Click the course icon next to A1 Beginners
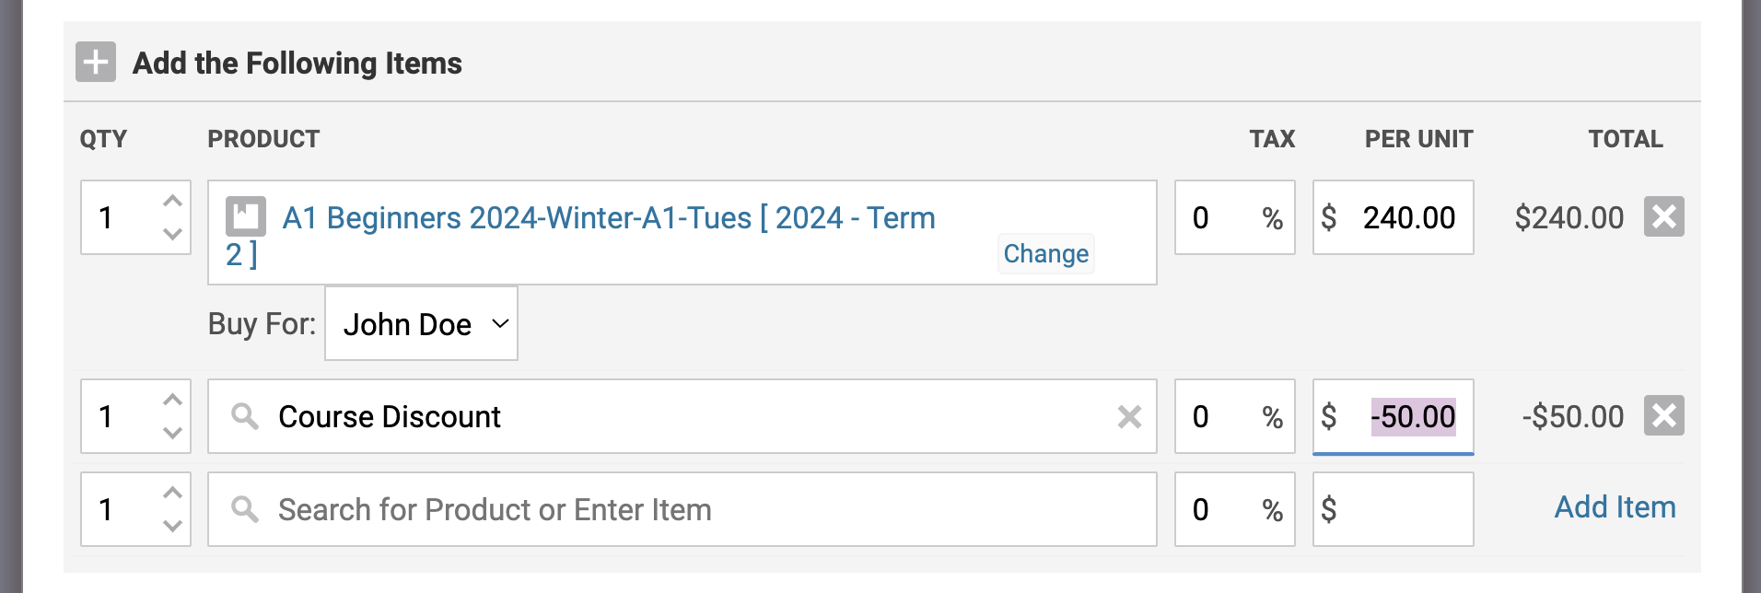Viewport: 1761px width, 593px height. coord(246,217)
